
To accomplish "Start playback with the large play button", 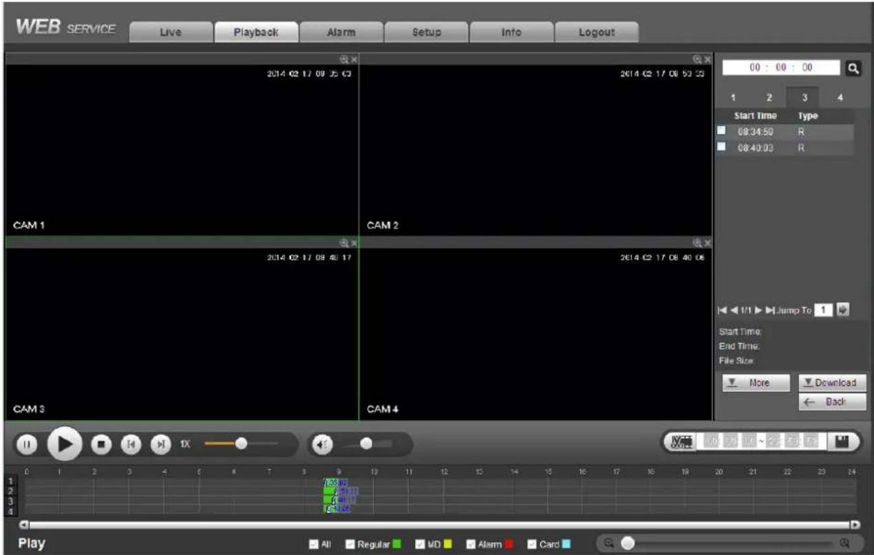I will [65, 444].
